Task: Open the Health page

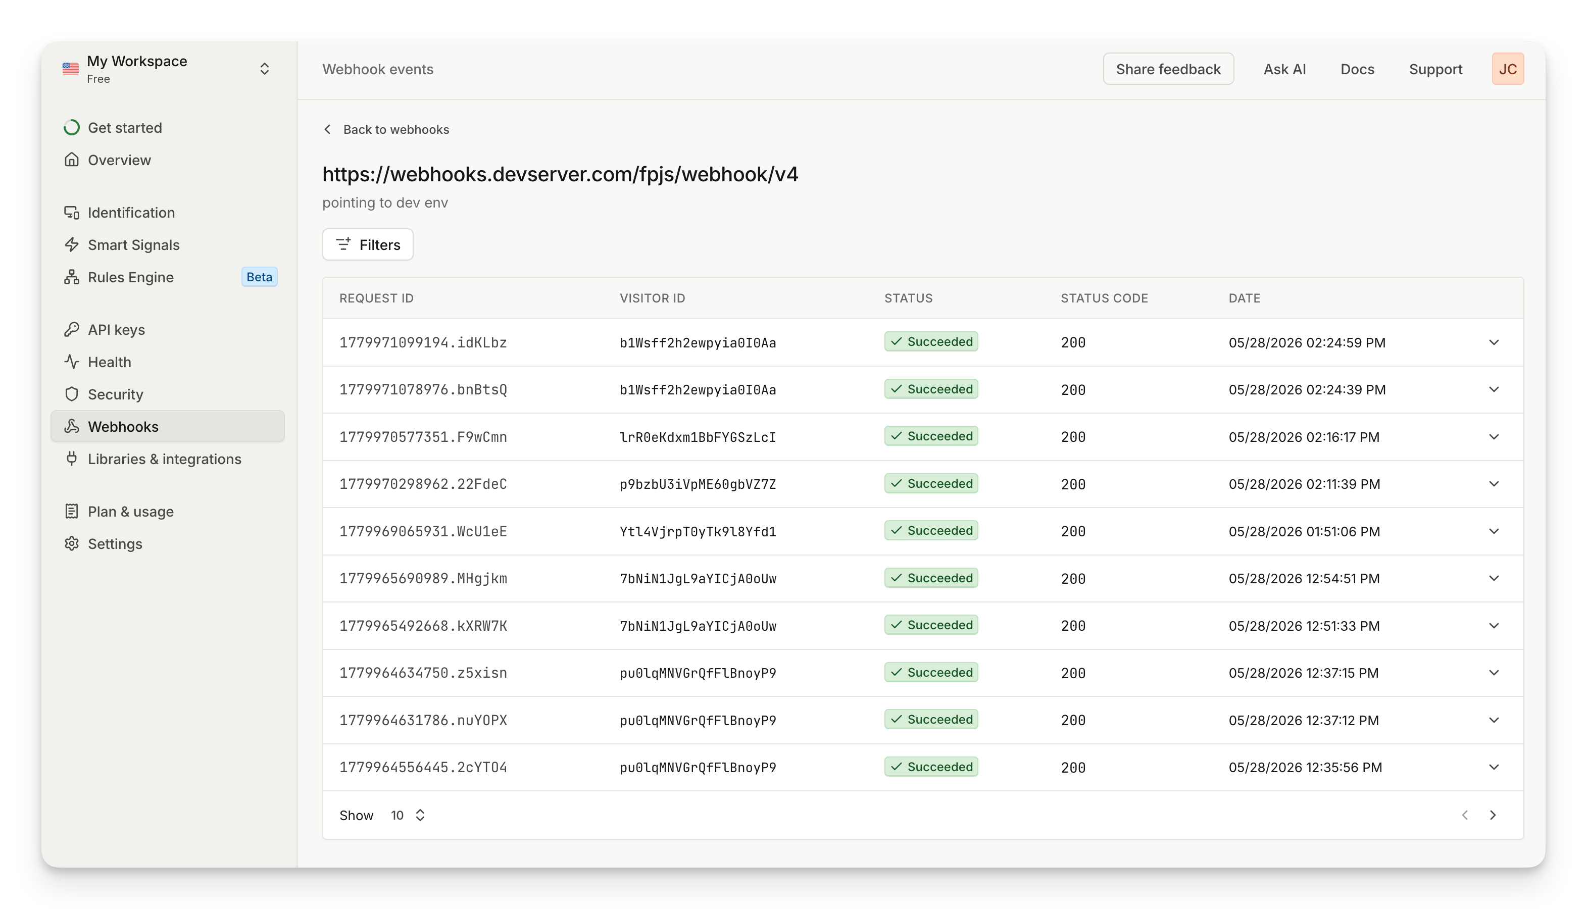Action: (x=167, y=362)
